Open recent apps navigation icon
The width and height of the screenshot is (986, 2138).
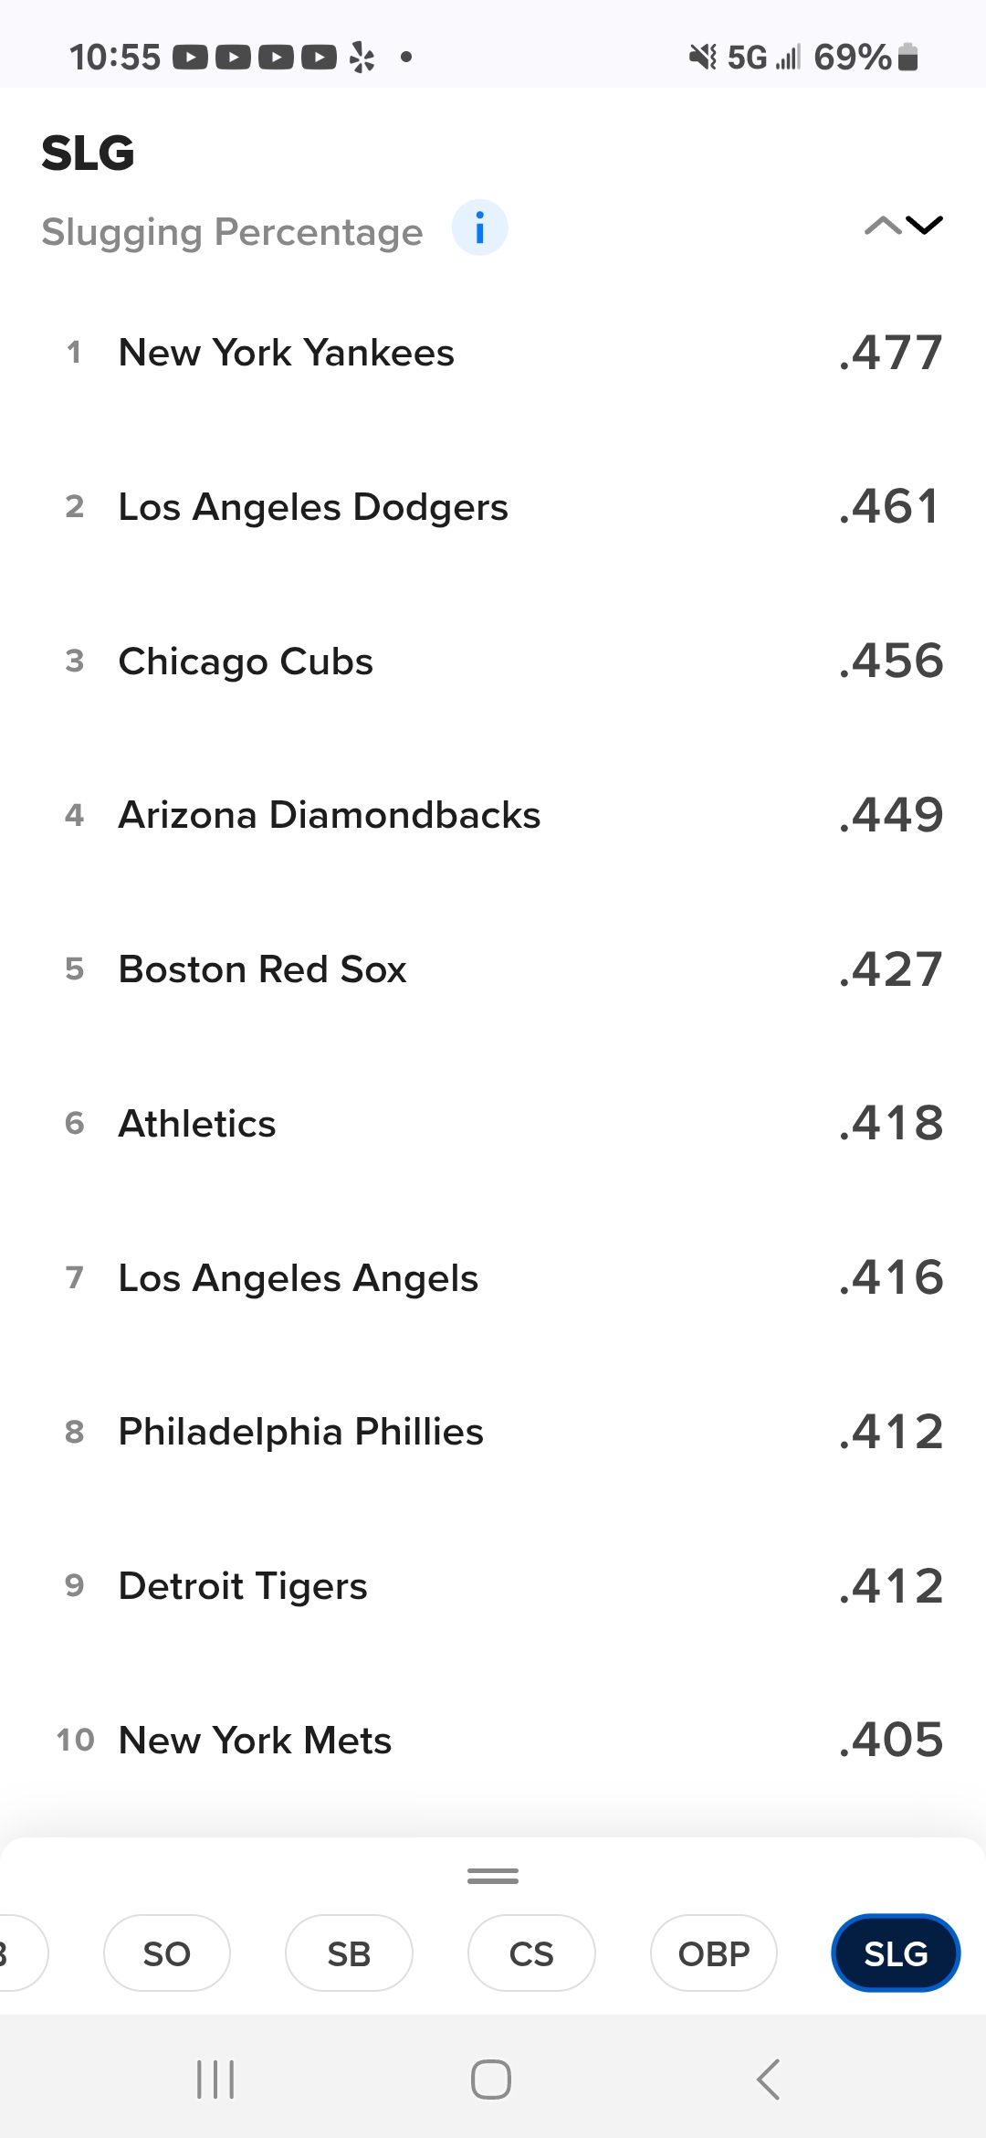point(216,2080)
